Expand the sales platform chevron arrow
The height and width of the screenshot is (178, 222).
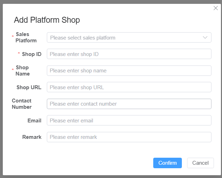(x=205, y=37)
